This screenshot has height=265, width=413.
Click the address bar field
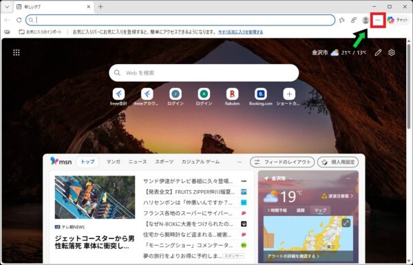tap(180, 20)
